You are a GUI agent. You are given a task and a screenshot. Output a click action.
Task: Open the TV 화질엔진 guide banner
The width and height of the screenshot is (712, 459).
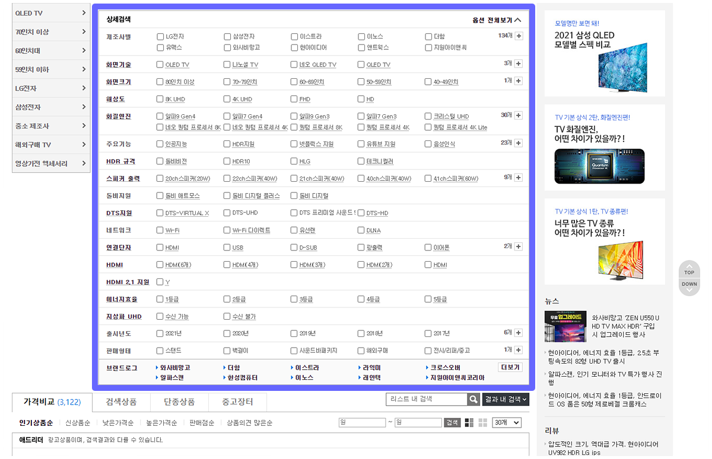pos(605,147)
